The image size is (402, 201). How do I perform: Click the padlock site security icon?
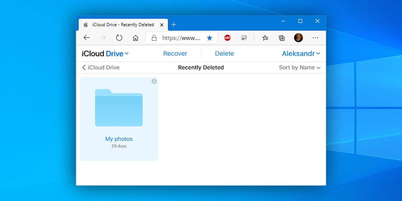pos(154,38)
